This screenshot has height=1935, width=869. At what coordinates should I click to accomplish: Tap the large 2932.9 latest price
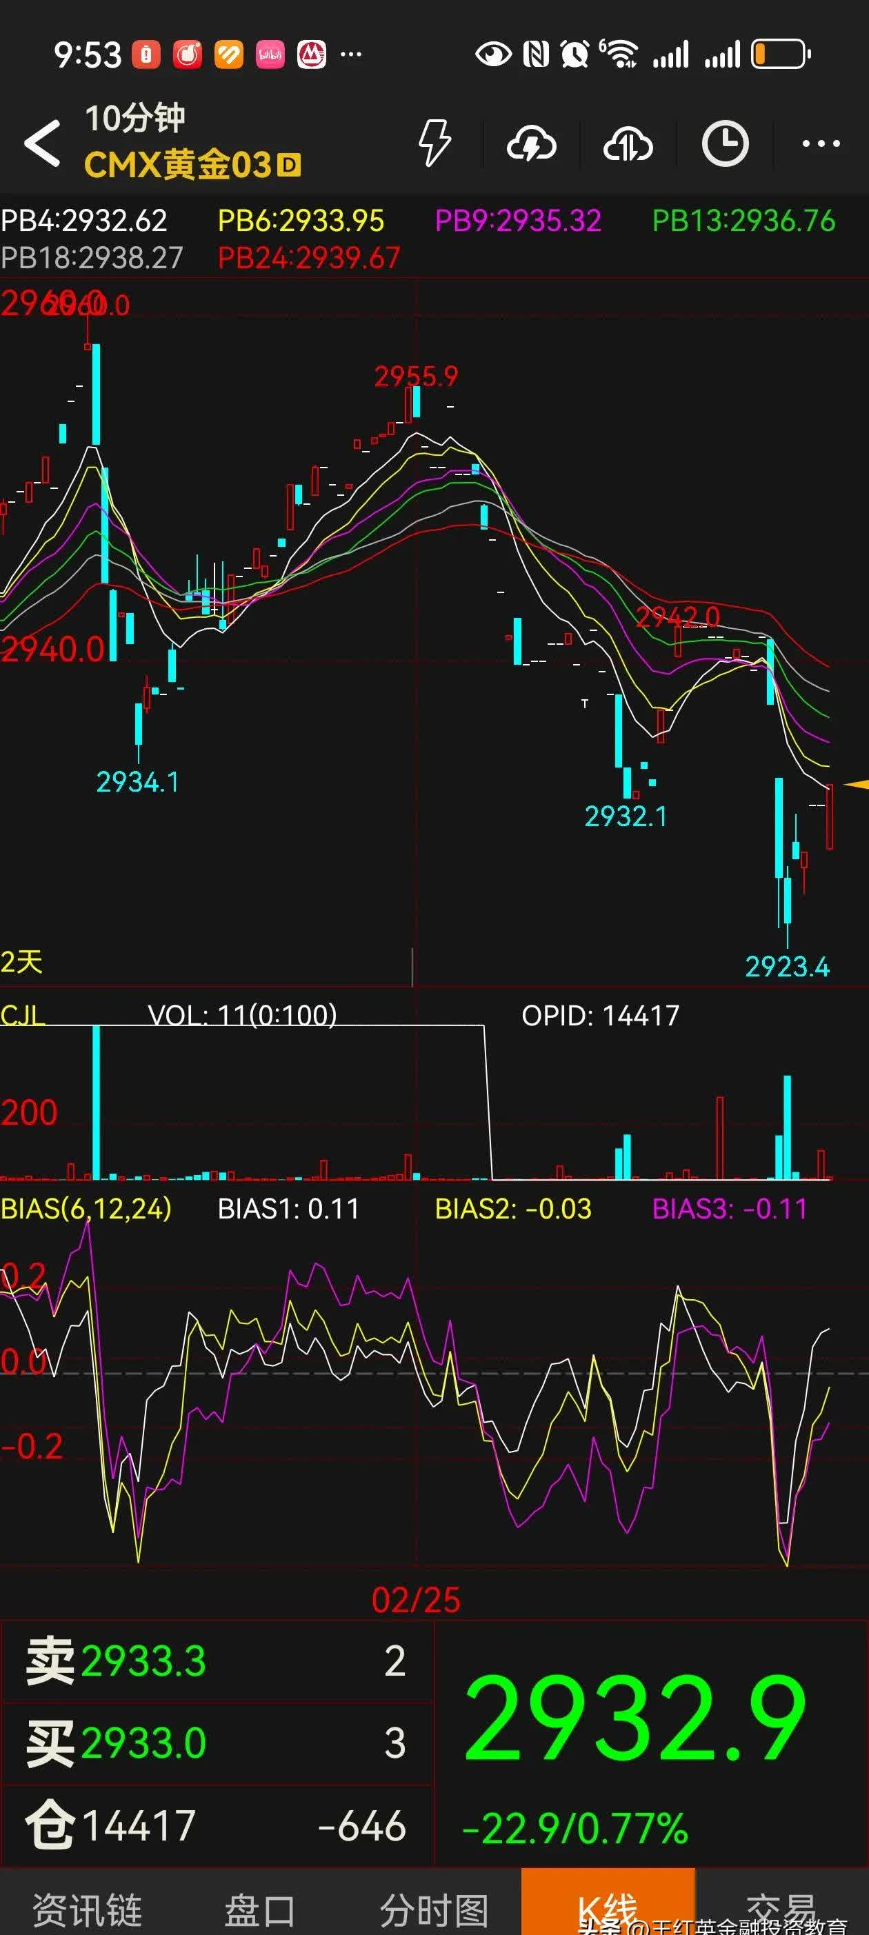click(x=635, y=1718)
